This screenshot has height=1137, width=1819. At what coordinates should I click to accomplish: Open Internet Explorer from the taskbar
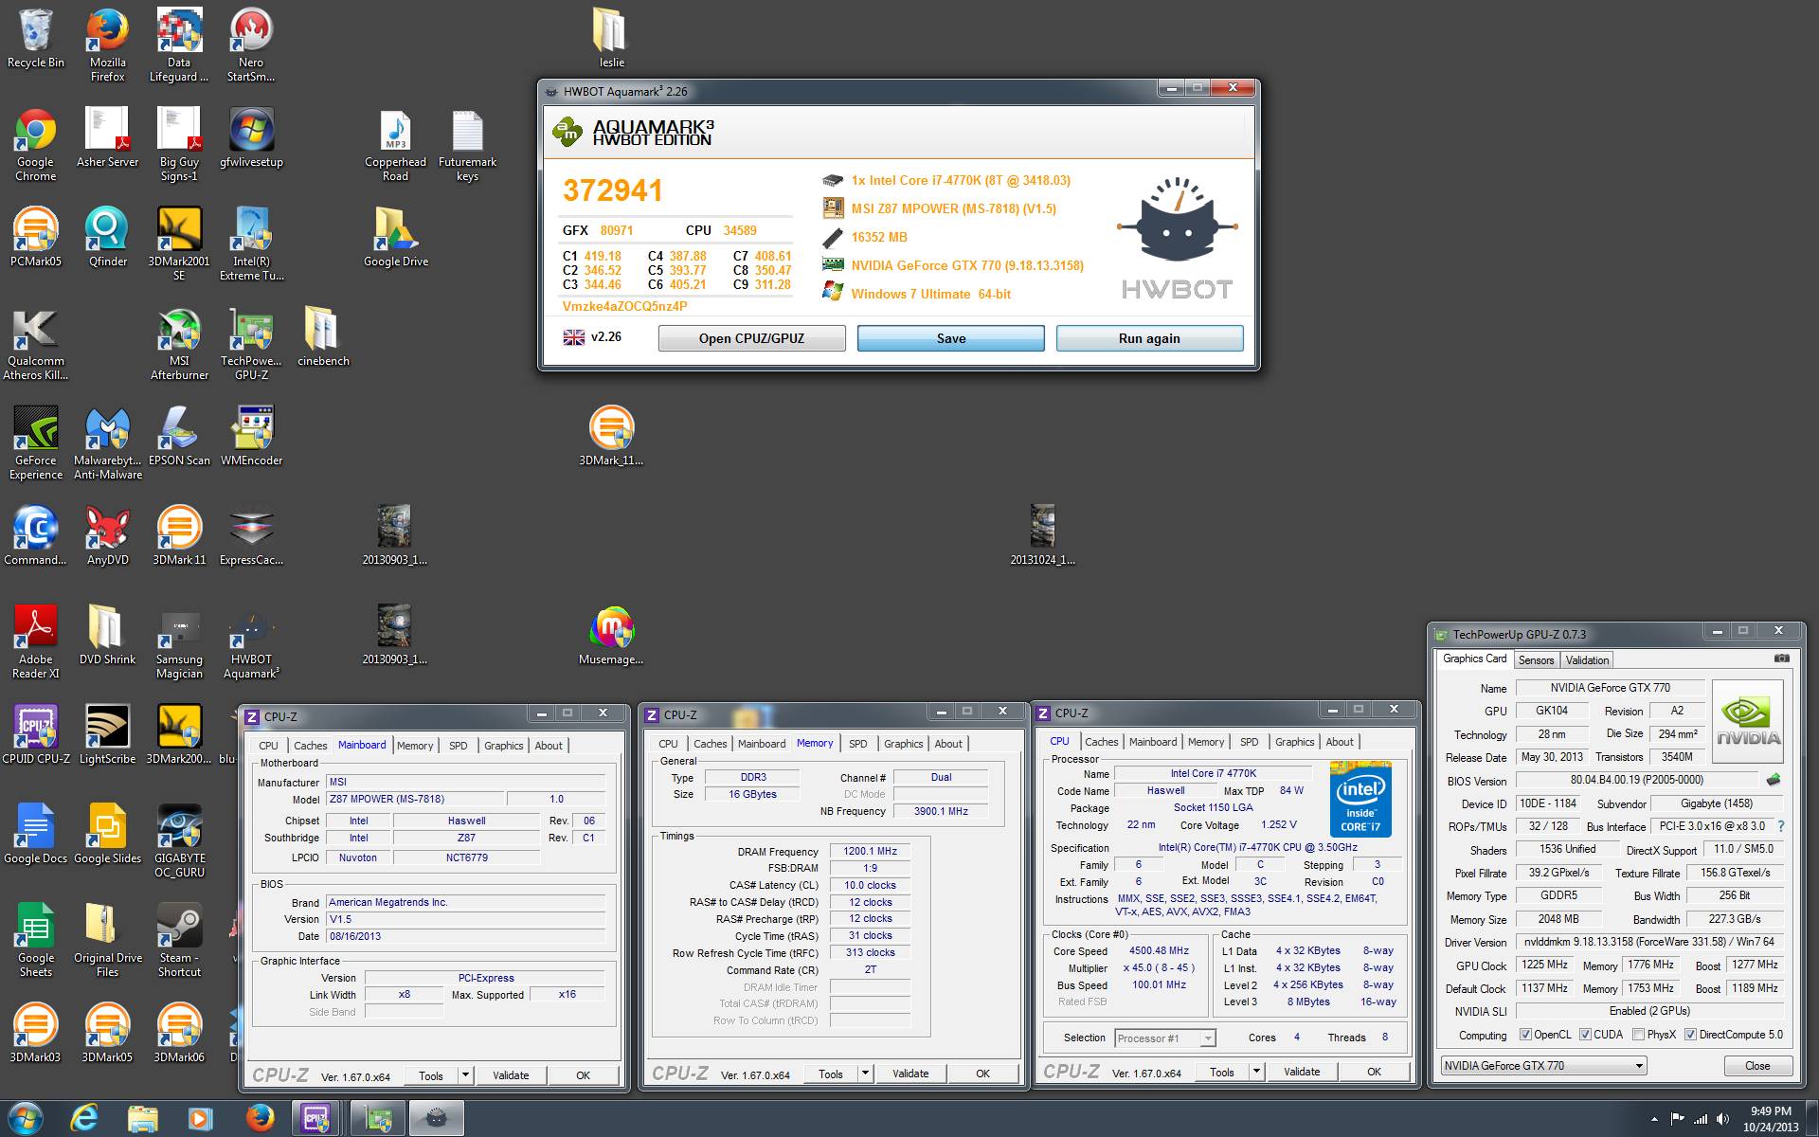84,1118
